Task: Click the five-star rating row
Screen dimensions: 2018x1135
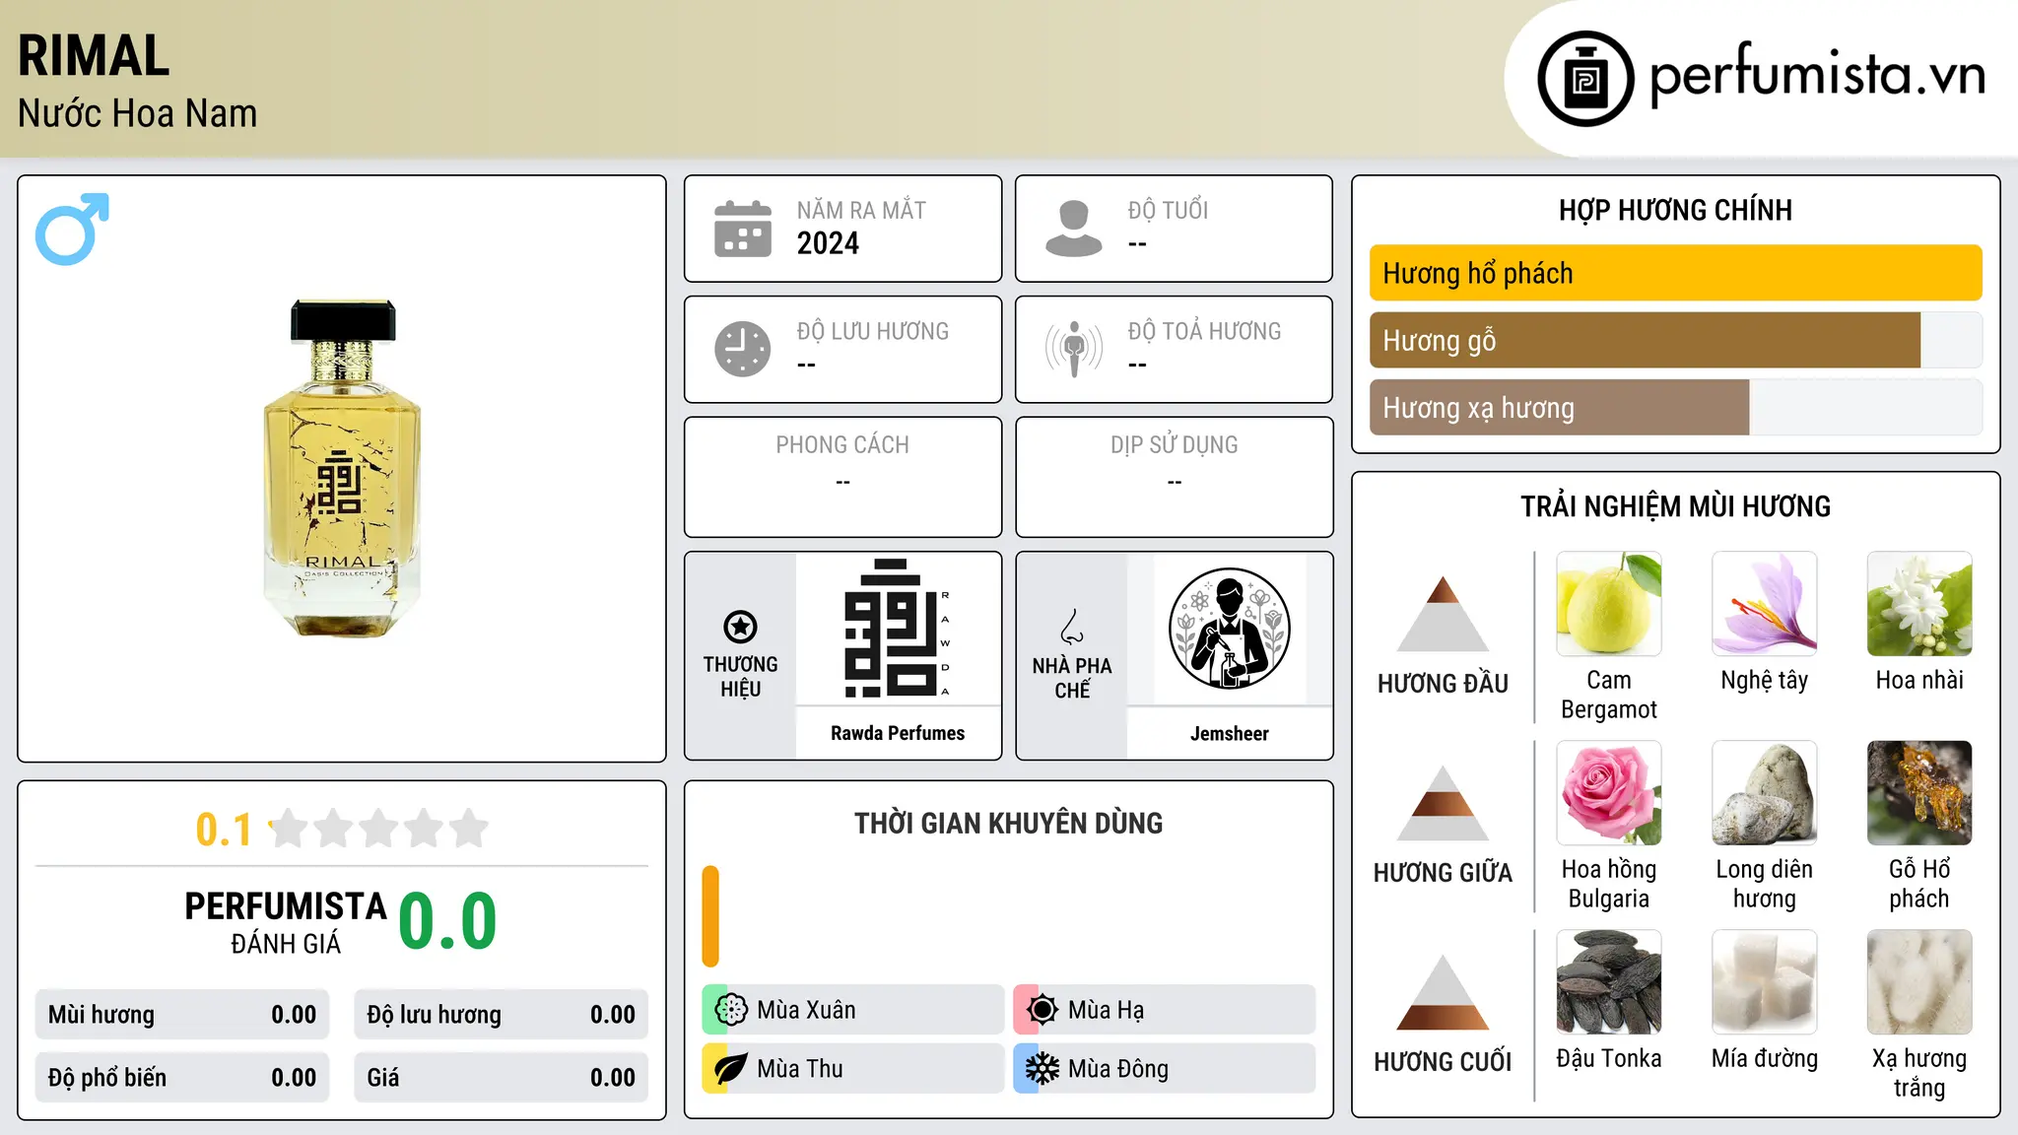Action: coord(378,829)
